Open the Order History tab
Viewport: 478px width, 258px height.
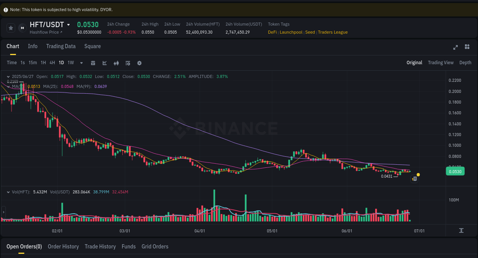tap(63, 247)
